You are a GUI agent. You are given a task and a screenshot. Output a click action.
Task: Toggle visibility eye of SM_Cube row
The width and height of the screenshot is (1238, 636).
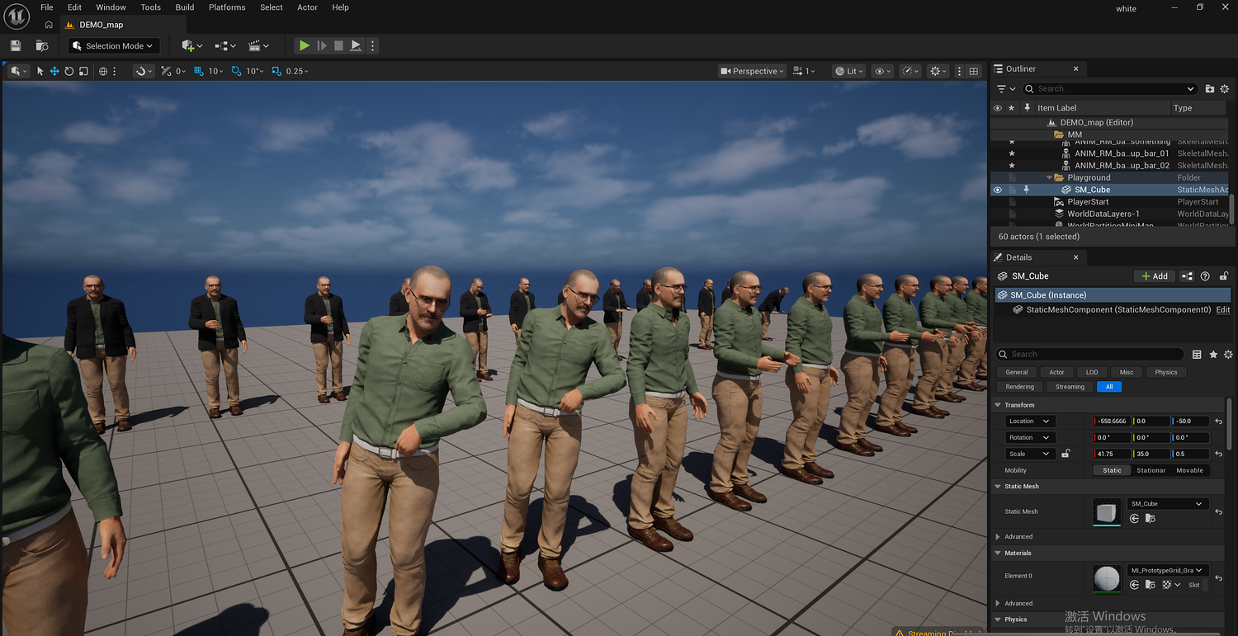tap(998, 190)
